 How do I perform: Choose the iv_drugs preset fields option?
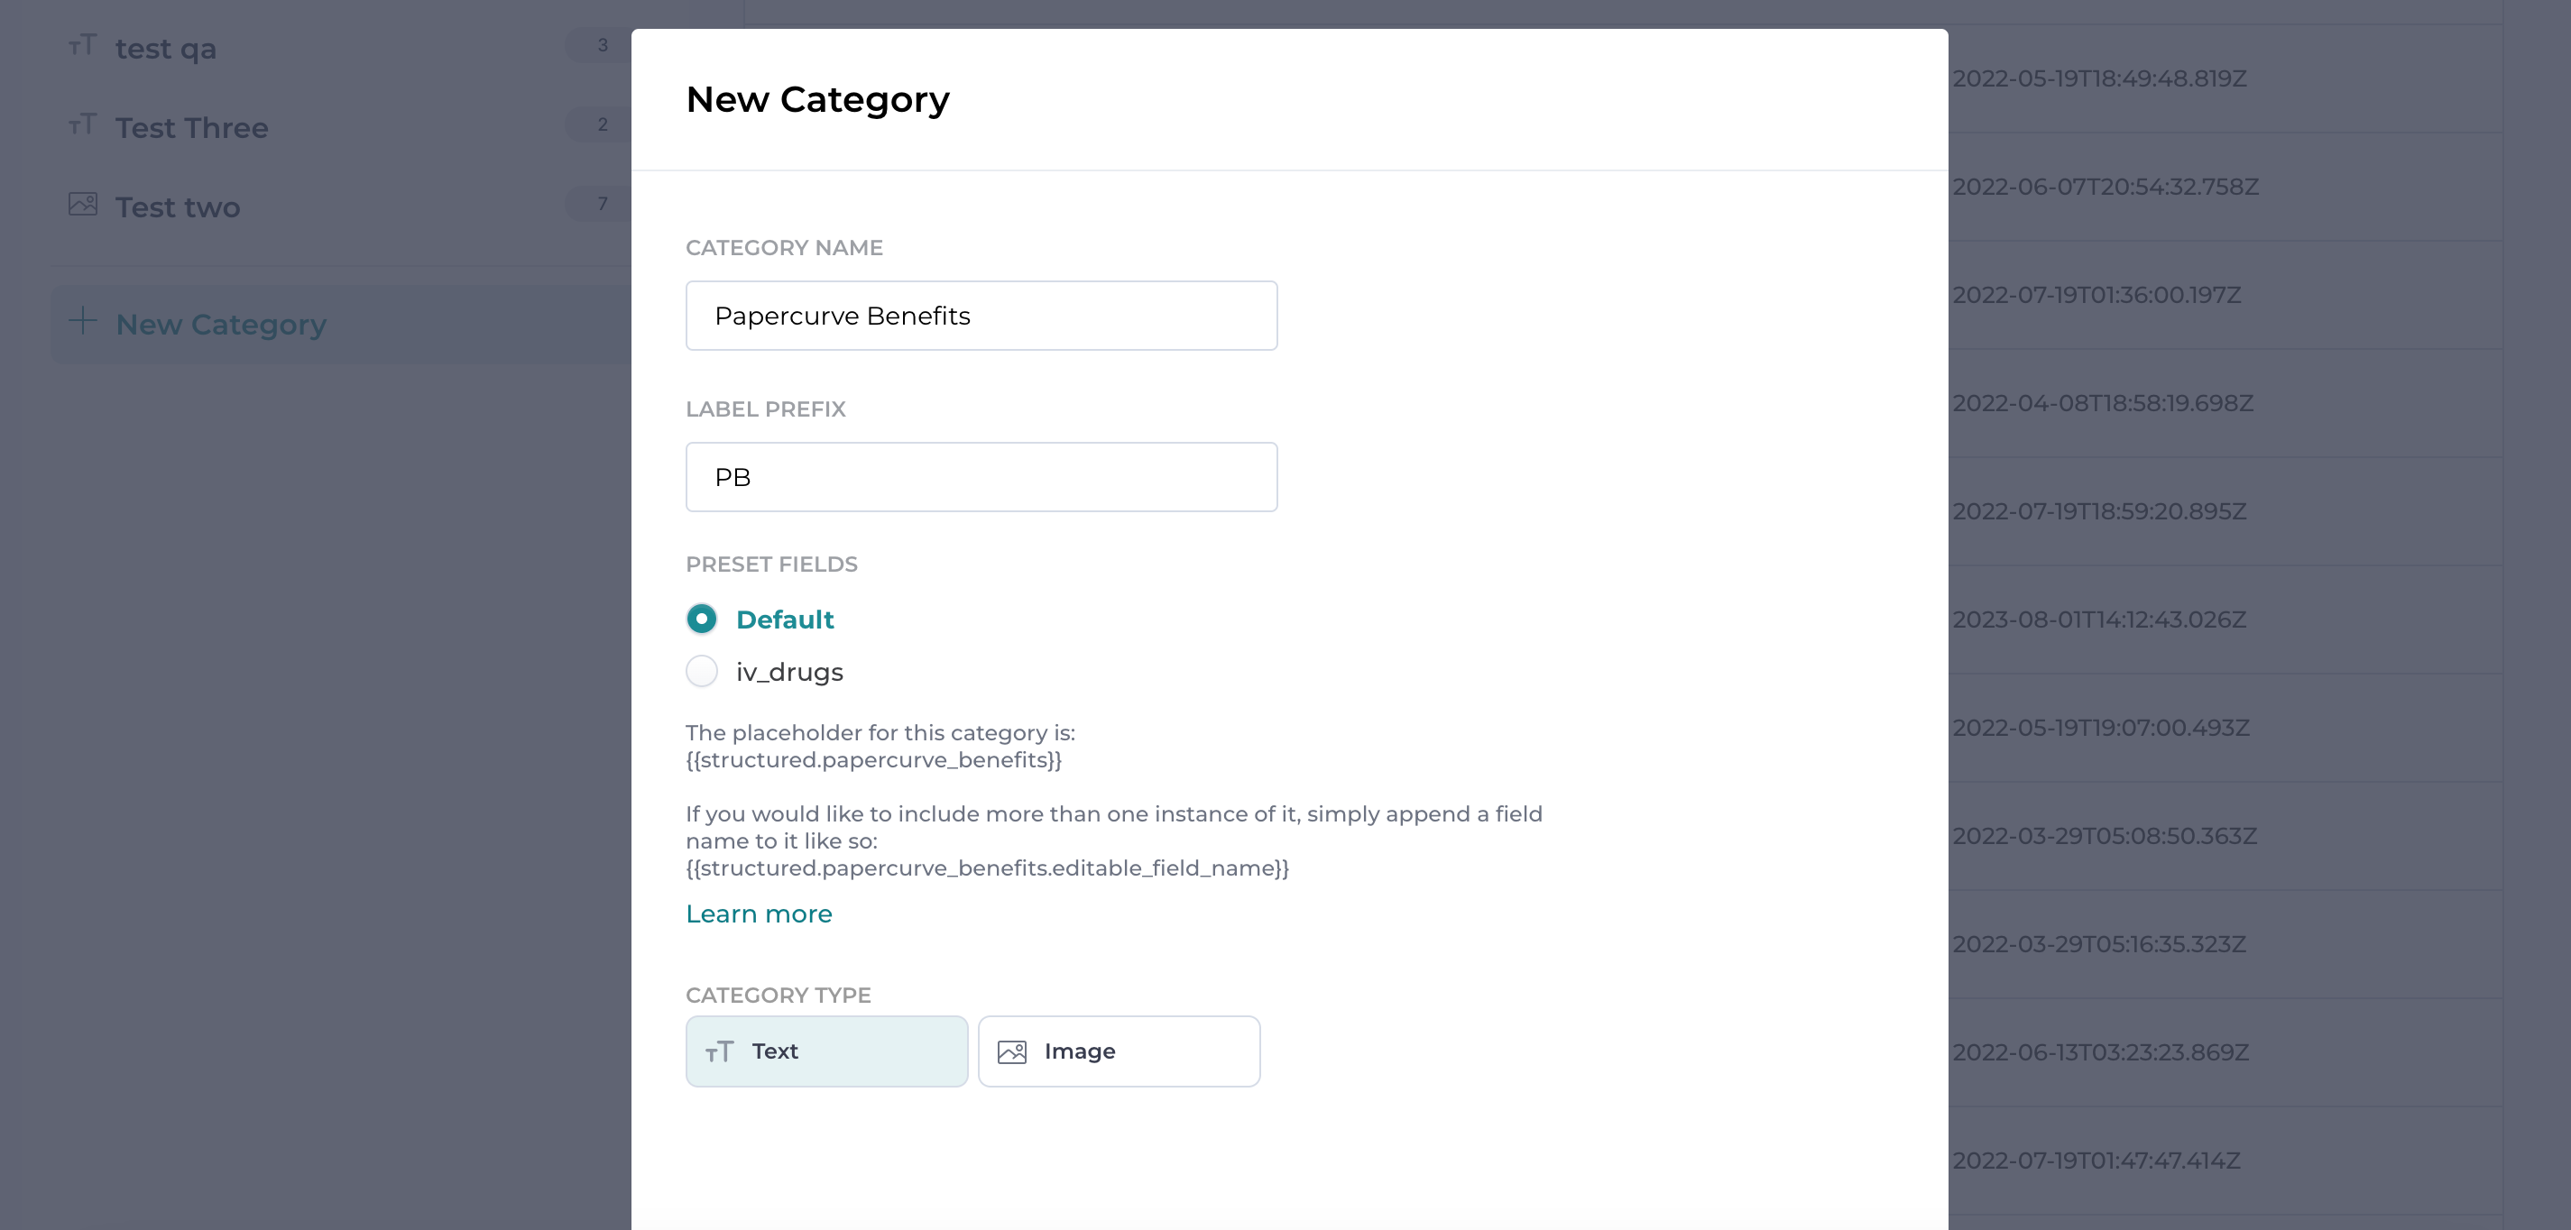(702, 672)
